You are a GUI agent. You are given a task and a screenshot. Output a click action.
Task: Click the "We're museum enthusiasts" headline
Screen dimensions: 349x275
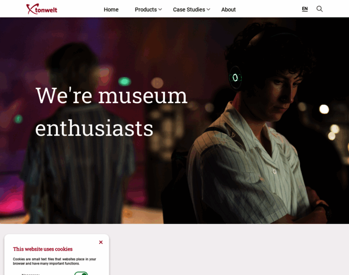click(111, 112)
